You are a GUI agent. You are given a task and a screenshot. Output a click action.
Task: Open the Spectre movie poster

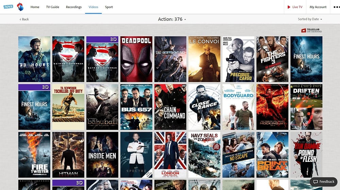point(136,155)
